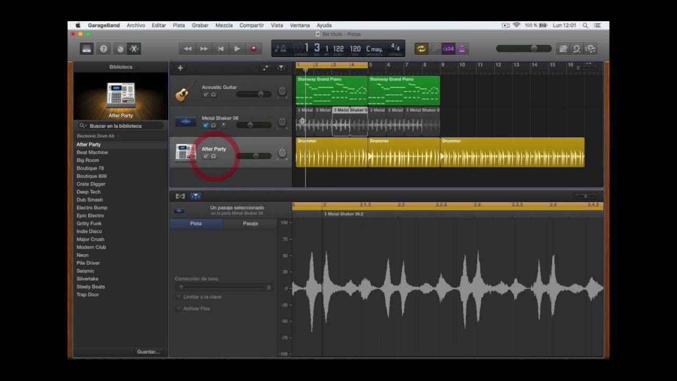Switch to the Pista tab in editor
The height and width of the screenshot is (381, 677).
pyautogui.click(x=196, y=223)
